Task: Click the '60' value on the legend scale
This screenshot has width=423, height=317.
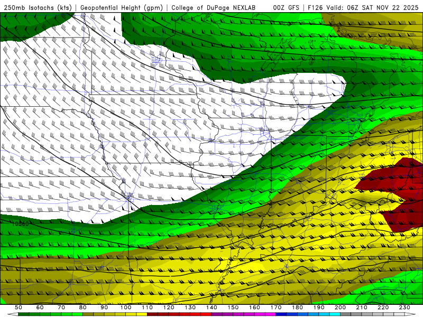Action: [40, 307]
